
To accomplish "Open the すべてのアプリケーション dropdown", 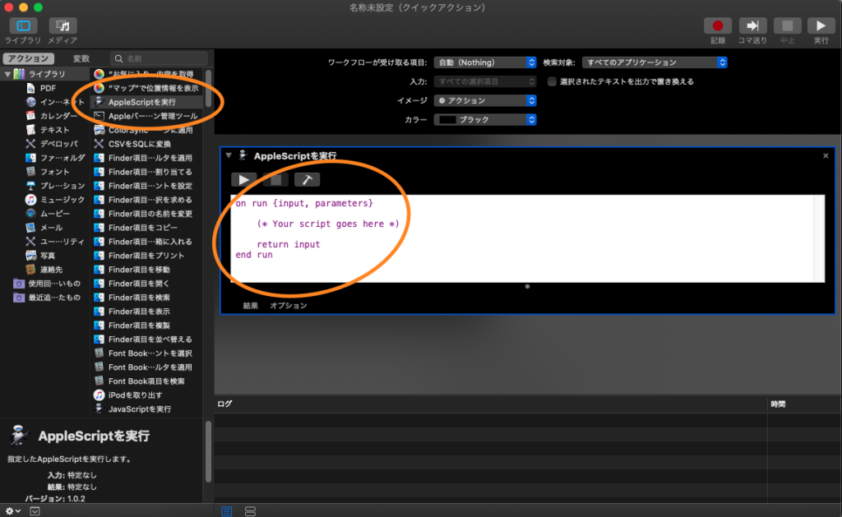I will click(x=655, y=62).
